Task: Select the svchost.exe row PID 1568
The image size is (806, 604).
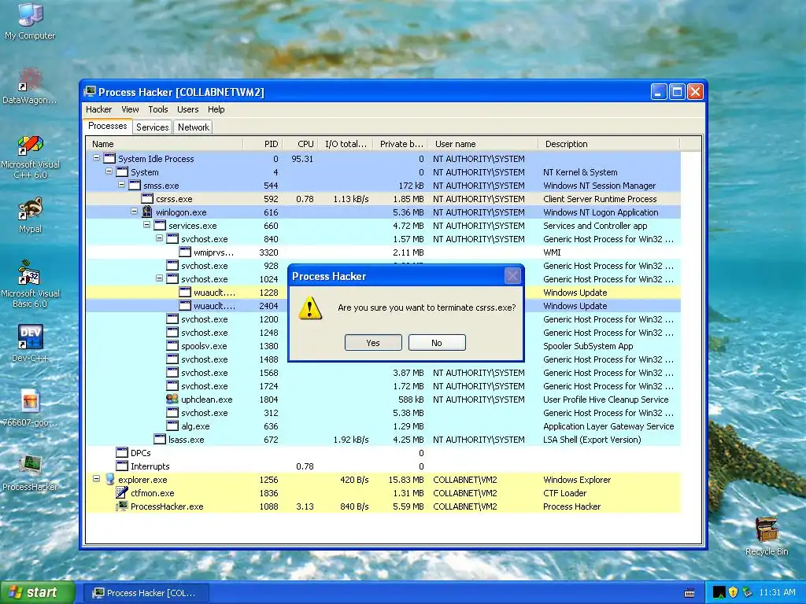Action: click(x=383, y=372)
